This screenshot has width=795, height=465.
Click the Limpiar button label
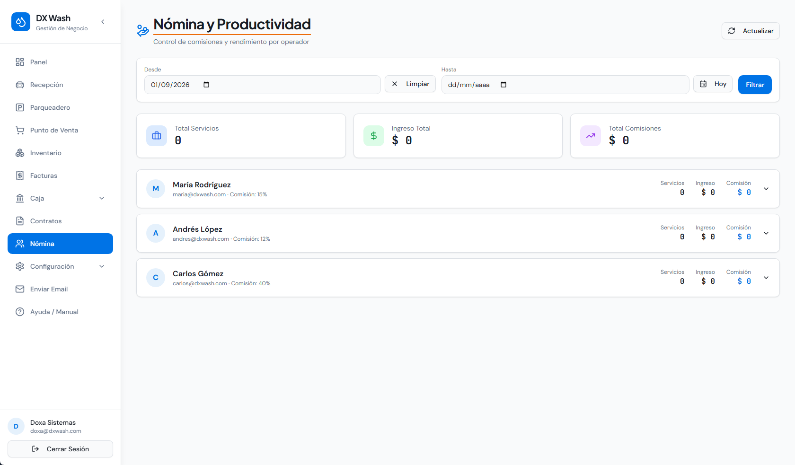[x=417, y=84]
